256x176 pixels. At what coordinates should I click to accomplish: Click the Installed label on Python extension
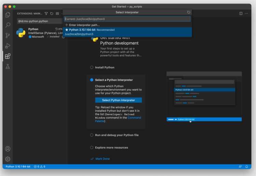[x=54, y=37]
